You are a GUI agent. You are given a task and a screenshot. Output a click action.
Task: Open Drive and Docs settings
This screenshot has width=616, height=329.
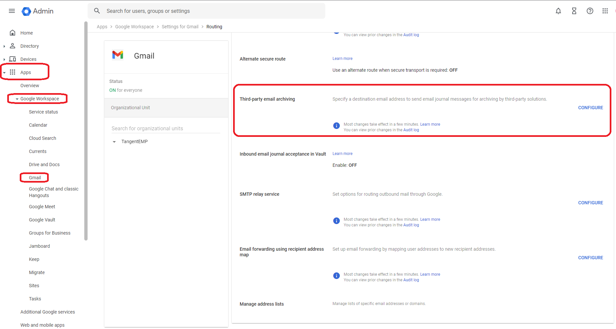click(44, 164)
